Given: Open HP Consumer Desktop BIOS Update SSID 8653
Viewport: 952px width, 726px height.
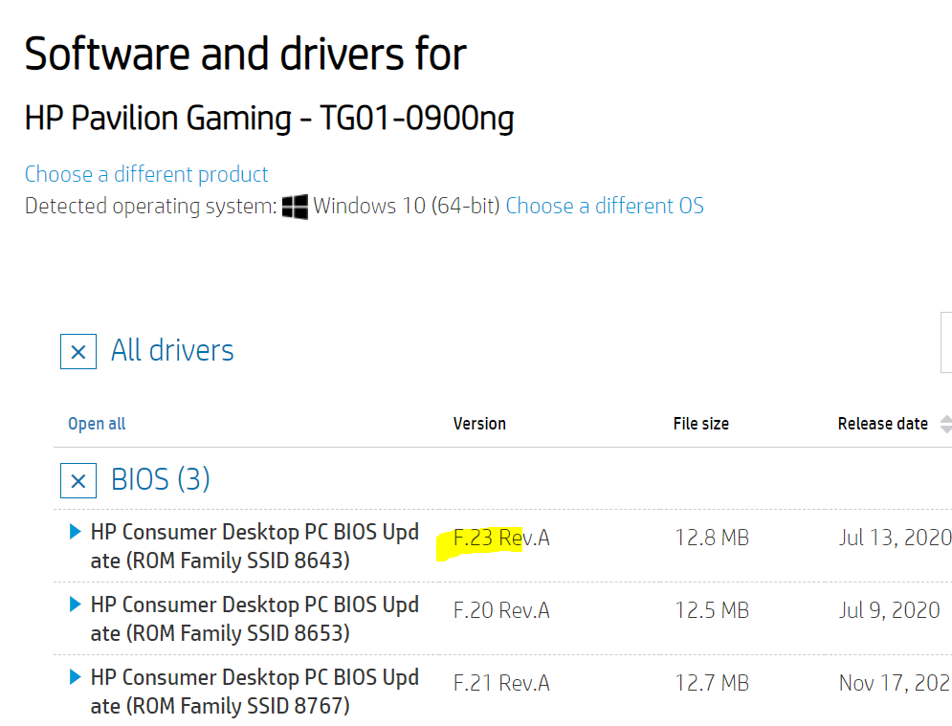Looking at the screenshot, I should (x=255, y=619).
